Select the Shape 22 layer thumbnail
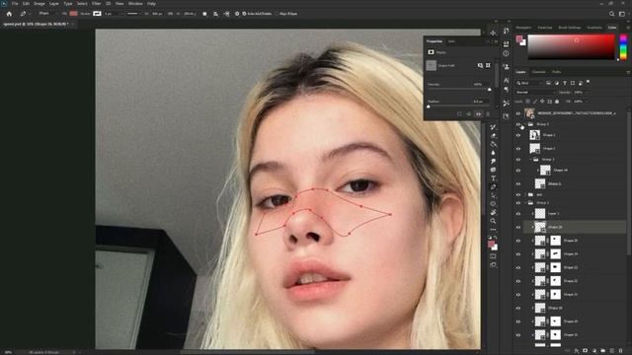Image resolution: width=632 pixels, height=355 pixels. point(540,281)
